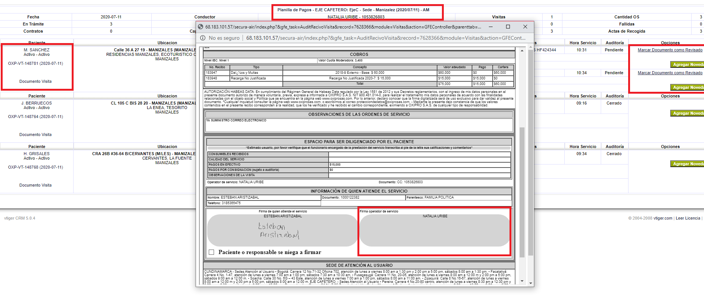Click the 'Cantidad OS' label
704x299 pixels.
click(627, 17)
